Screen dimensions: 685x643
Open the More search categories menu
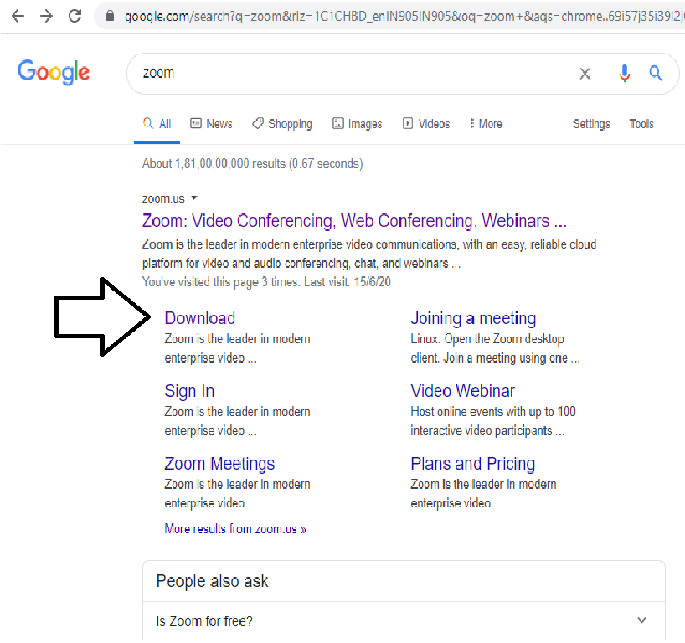pos(486,124)
